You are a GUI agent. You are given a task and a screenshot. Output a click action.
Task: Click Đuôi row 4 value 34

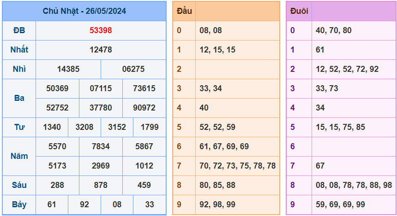click(x=320, y=108)
